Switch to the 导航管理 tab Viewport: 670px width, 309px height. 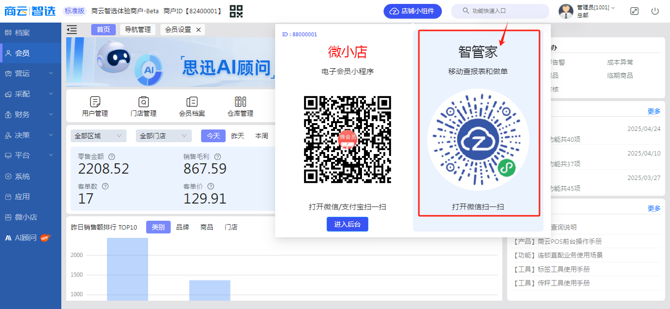coord(138,30)
